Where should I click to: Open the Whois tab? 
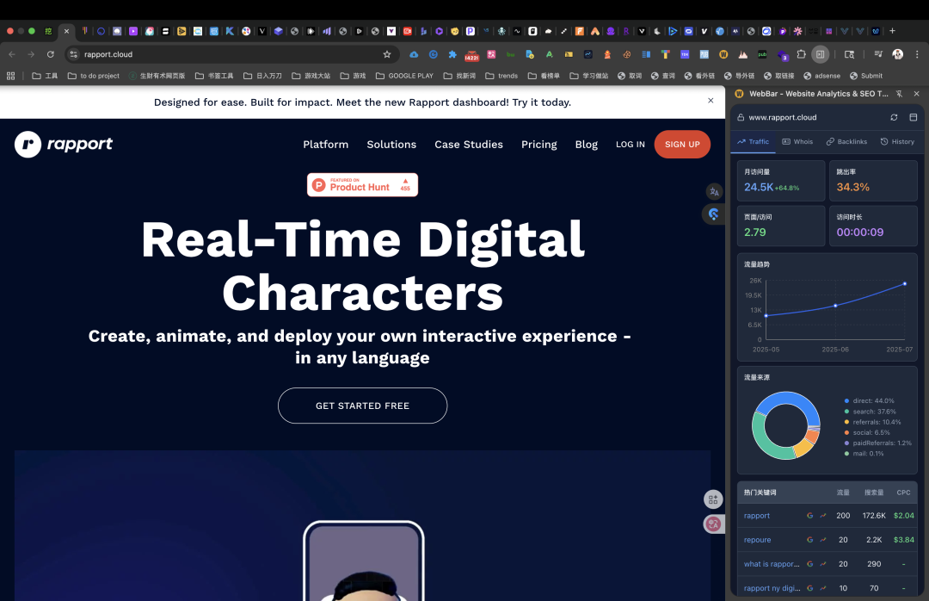pyautogui.click(x=797, y=142)
